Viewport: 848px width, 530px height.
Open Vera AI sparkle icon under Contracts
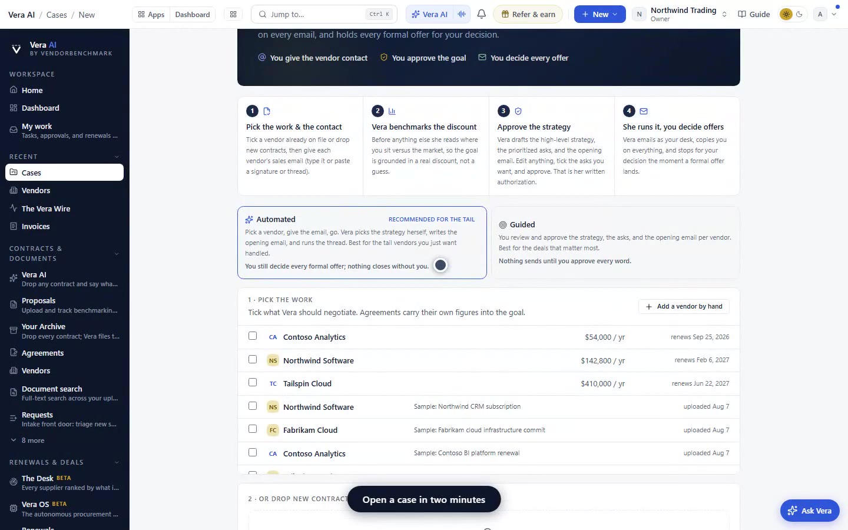[x=14, y=279]
